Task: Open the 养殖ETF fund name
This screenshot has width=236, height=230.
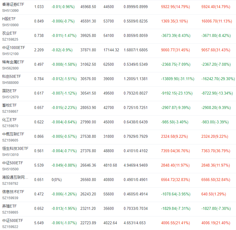Action: point(9,206)
